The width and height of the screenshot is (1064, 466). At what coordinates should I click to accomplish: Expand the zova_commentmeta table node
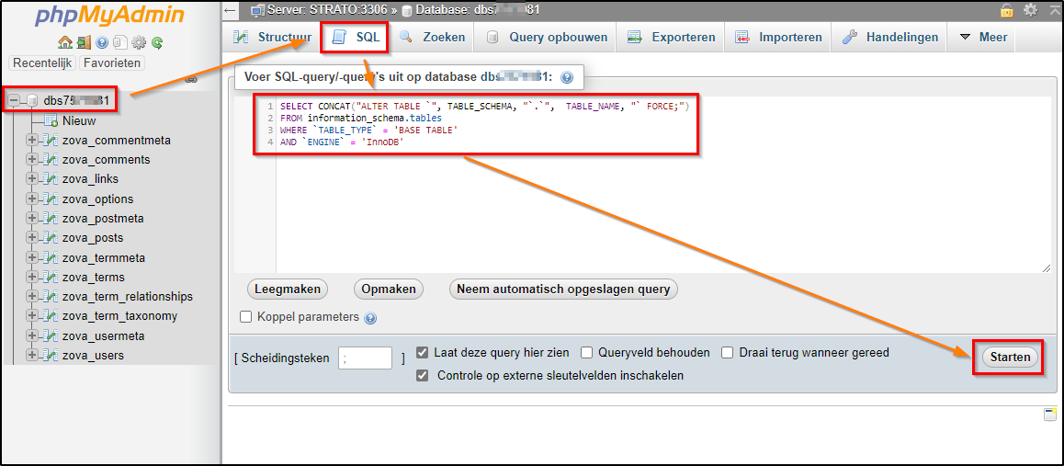[31, 141]
